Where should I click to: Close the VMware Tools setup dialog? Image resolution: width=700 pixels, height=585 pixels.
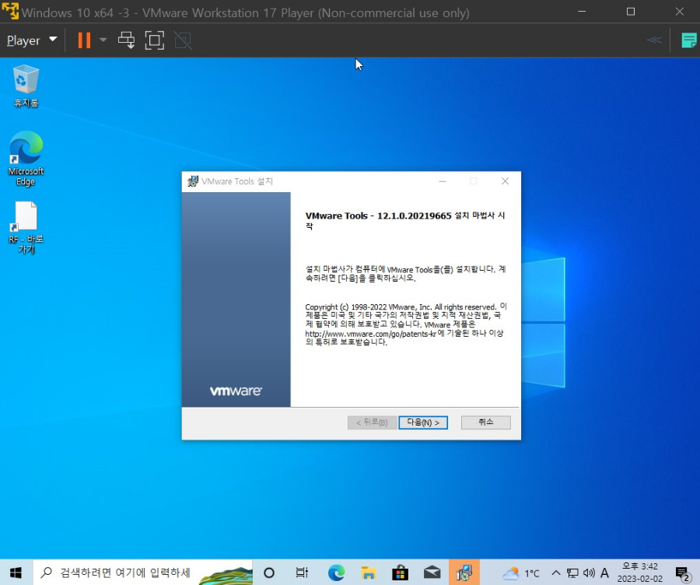pos(505,181)
